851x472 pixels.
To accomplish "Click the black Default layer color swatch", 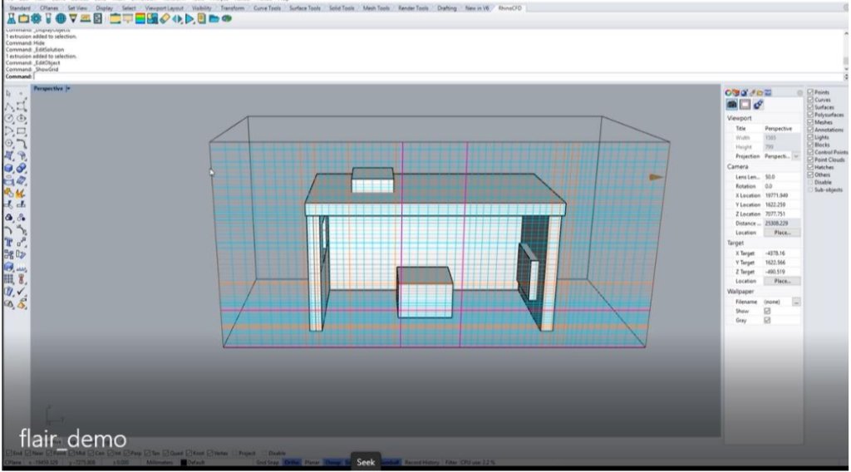I will click(184, 463).
